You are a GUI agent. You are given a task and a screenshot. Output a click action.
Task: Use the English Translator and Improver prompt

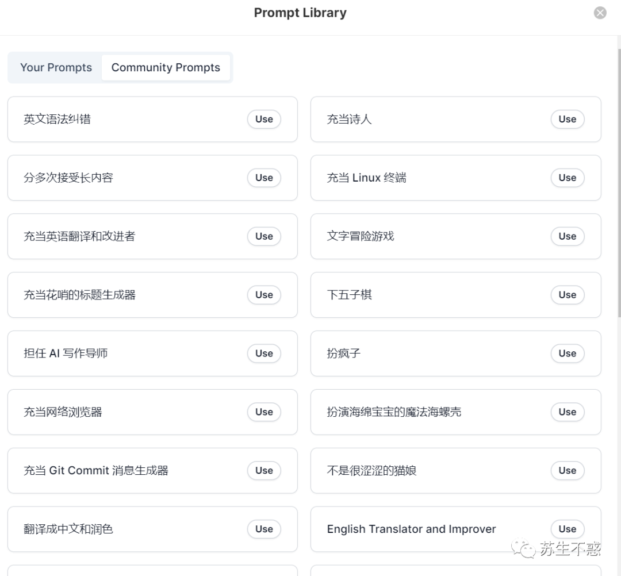[567, 529]
